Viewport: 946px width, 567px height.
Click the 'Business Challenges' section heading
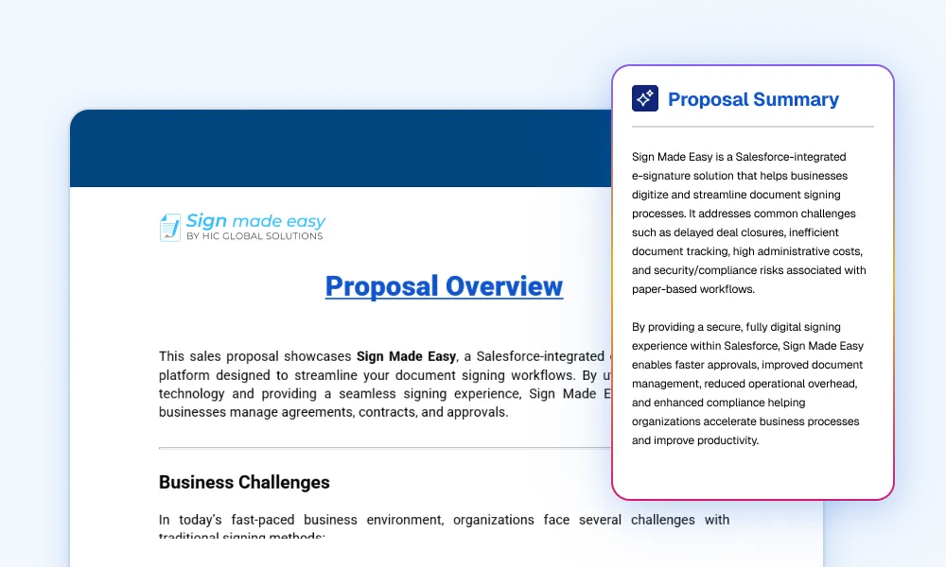click(244, 482)
